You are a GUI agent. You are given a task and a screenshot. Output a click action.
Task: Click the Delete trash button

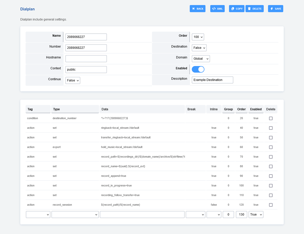[x=254, y=9]
